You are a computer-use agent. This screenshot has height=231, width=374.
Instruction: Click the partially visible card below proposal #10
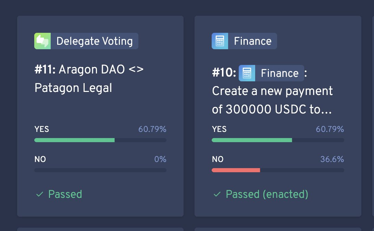point(278,230)
